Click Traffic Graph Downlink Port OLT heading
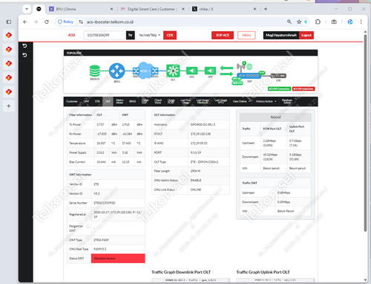Screen dimensions: 371x284 pyautogui.click(x=181, y=272)
